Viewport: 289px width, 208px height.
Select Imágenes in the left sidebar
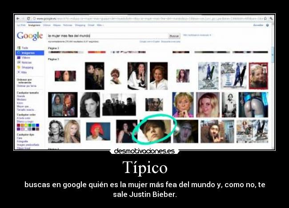click(30, 53)
